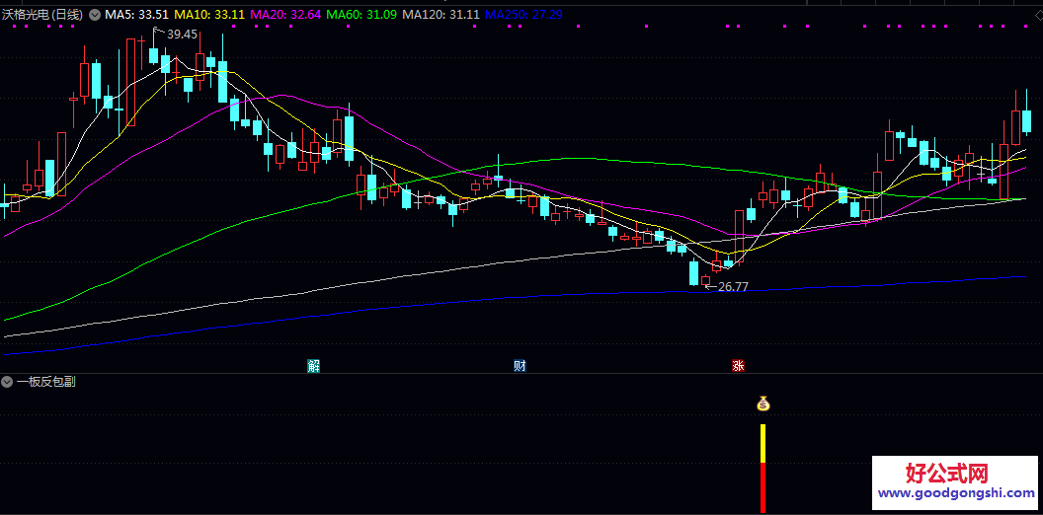Click the 财 financial report marker

tap(520, 366)
